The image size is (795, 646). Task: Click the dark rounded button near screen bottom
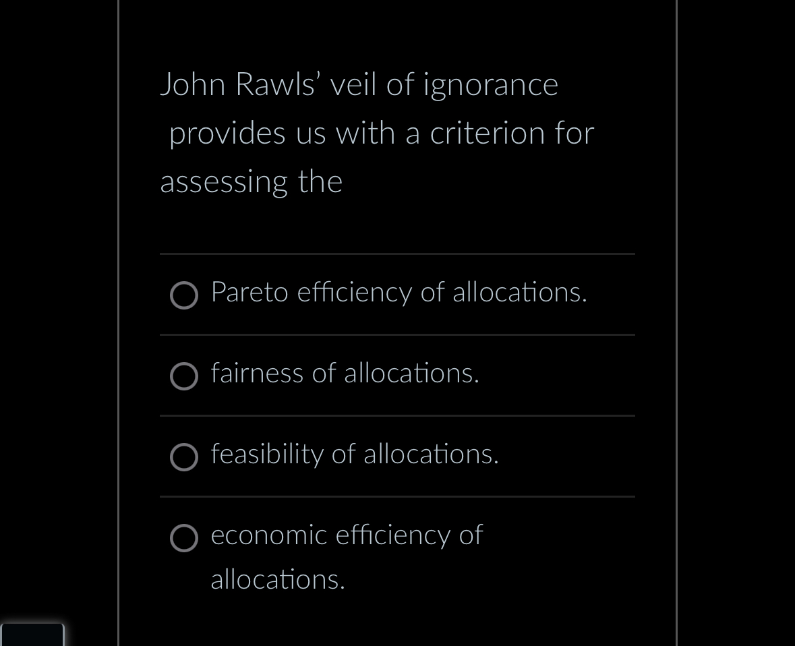point(32,635)
